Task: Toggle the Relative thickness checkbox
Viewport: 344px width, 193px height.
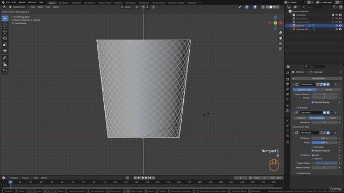Action: tap(313, 159)
